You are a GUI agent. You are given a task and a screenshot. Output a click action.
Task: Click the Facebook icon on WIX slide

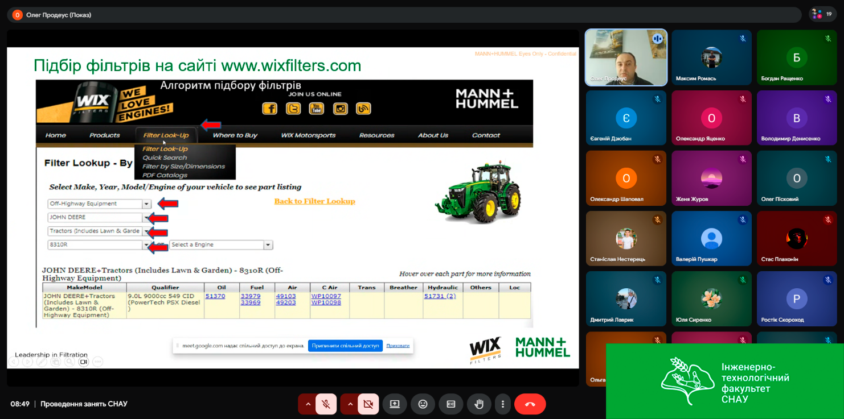click(269, 109)
